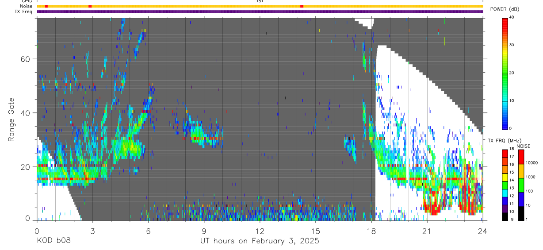Click tick label 15 on UT hours axis

[316, 231]
